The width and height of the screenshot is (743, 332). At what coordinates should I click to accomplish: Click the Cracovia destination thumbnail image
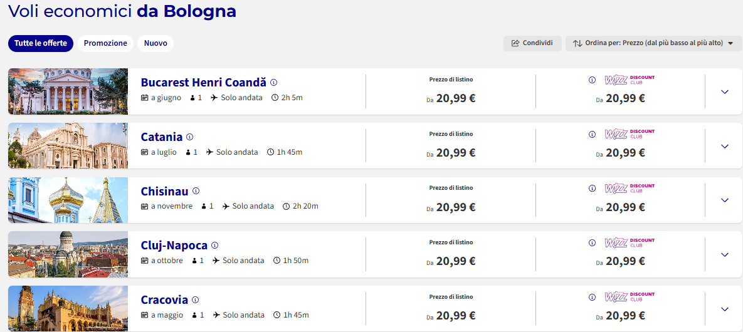(68, 308)
